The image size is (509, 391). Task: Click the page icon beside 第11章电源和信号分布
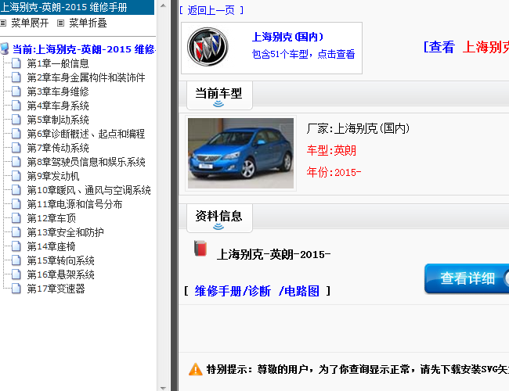(16, 204)
